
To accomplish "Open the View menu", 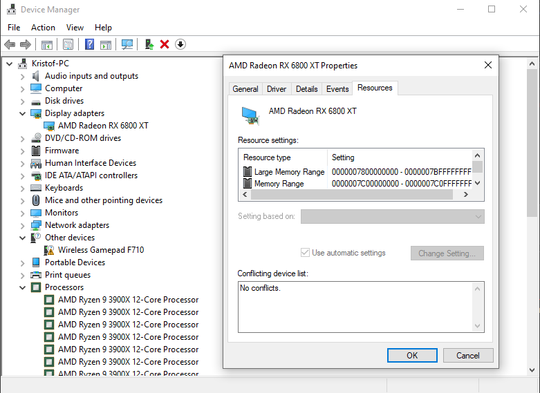I will point(75,28).
